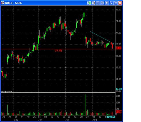Click the chart icon in the title bar

[3, 3]
